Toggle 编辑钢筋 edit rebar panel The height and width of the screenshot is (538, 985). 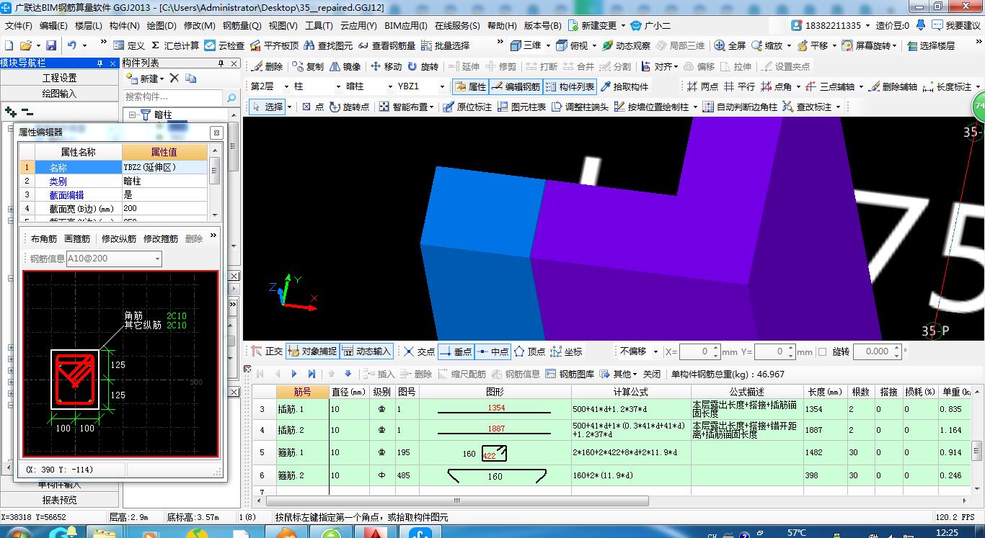(x=515, y=86)
